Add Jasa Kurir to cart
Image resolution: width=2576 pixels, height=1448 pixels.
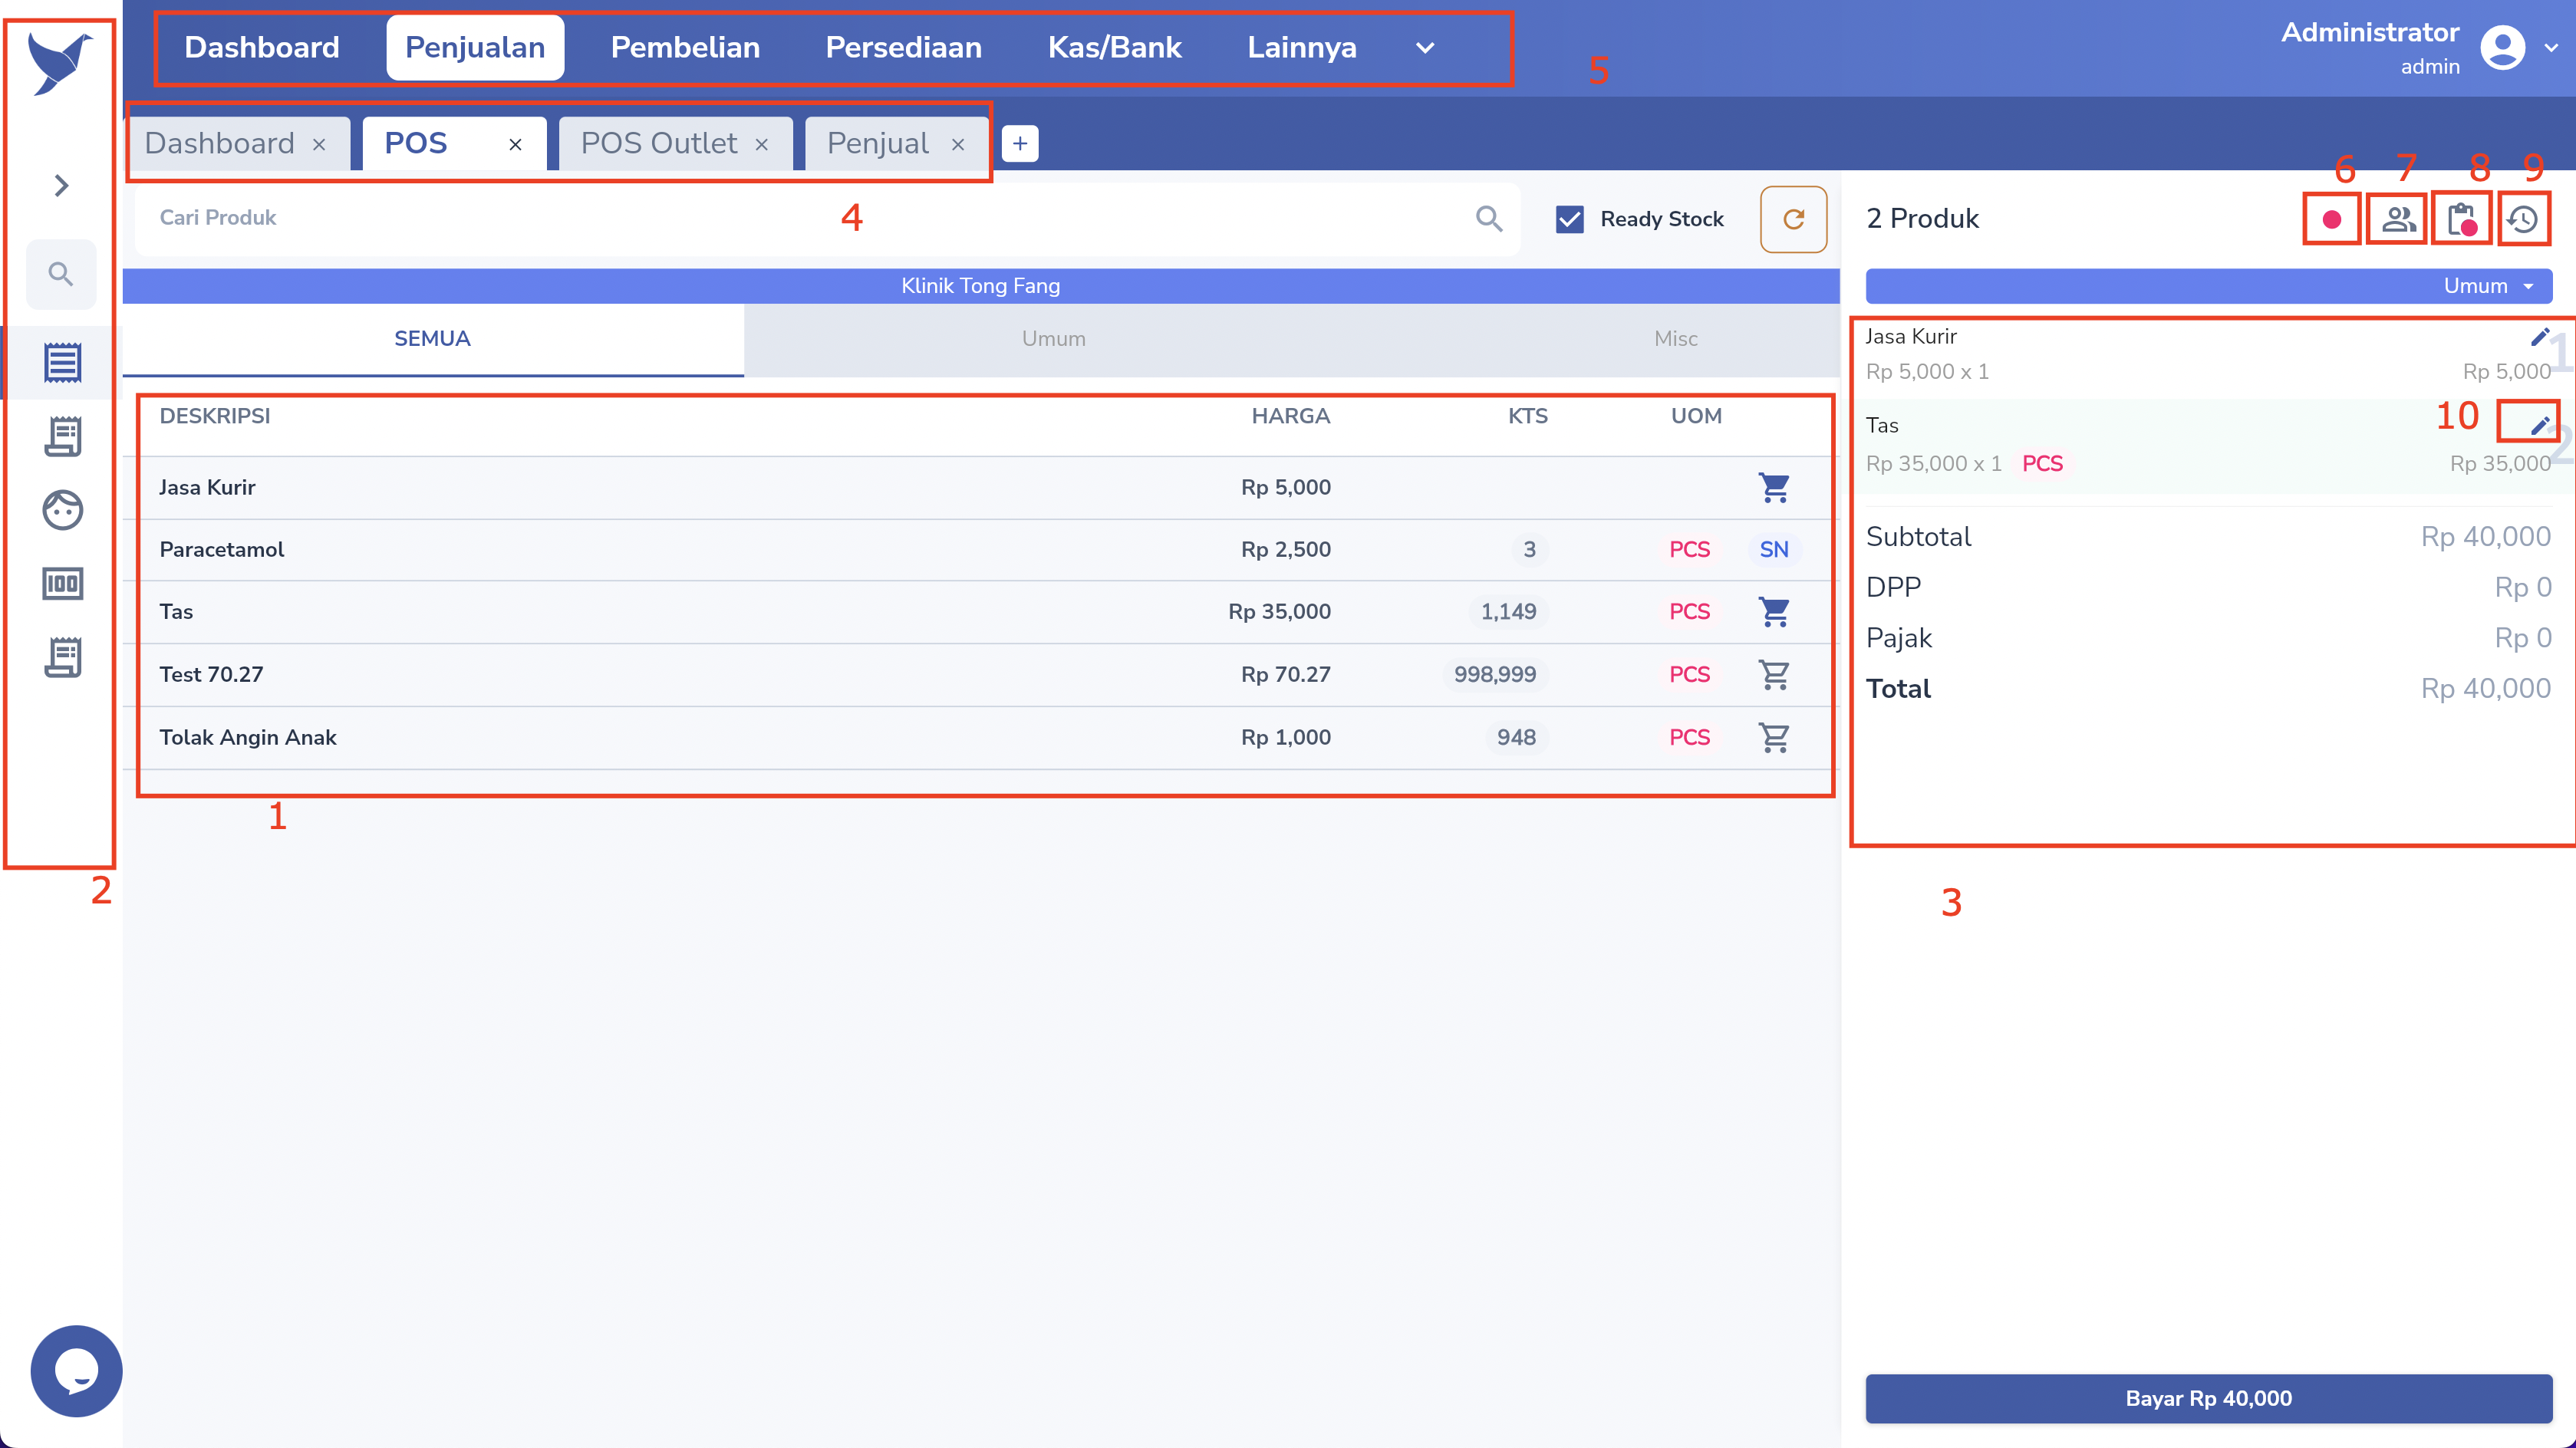point(1774,487)
